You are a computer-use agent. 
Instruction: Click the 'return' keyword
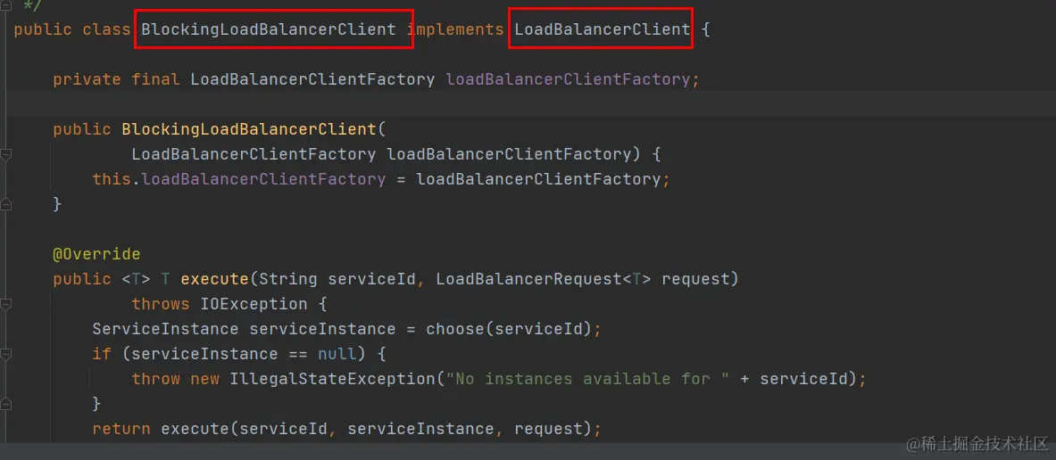pyautogui.click(x=122, y=429)
